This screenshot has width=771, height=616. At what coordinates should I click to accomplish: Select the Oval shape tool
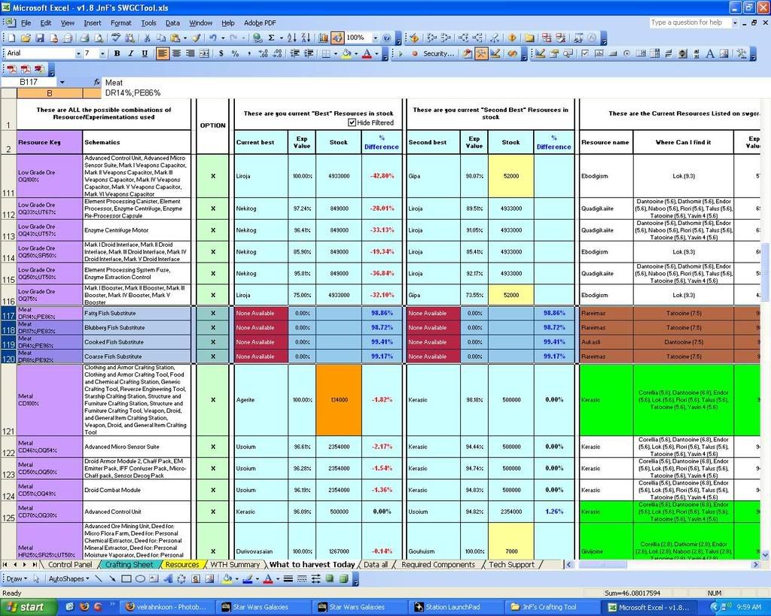click(140, 579)
